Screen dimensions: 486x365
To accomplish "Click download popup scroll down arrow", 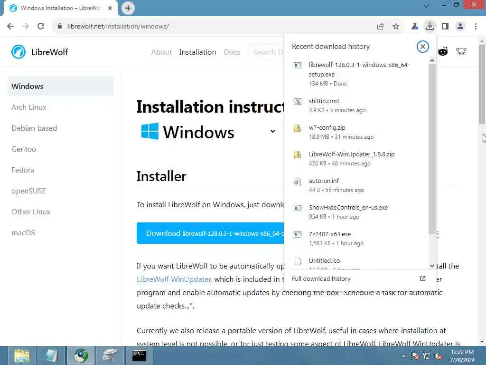I will click(x=432, y=266).
